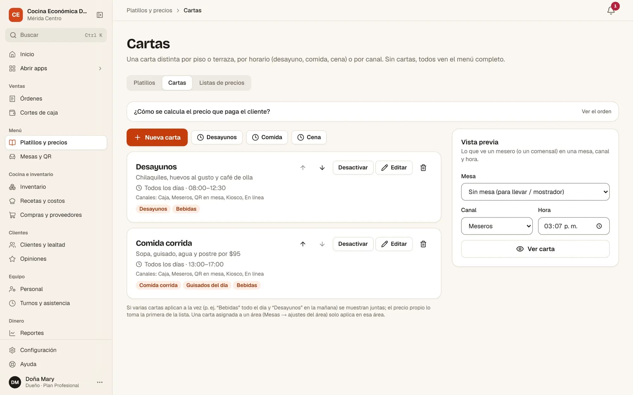Deactivate the Desayunos carta

(353, 167)
